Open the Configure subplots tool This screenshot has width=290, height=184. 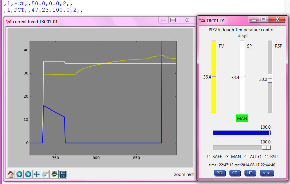point(54,174)
